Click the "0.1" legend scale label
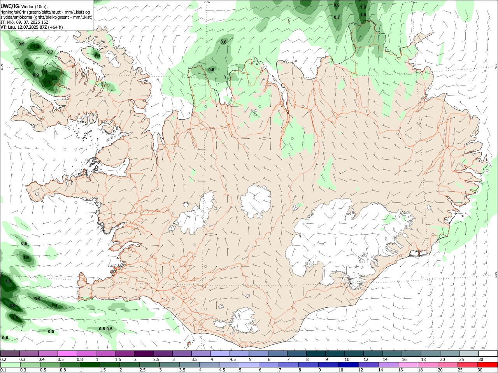The image size is (498, 373). 3,370
